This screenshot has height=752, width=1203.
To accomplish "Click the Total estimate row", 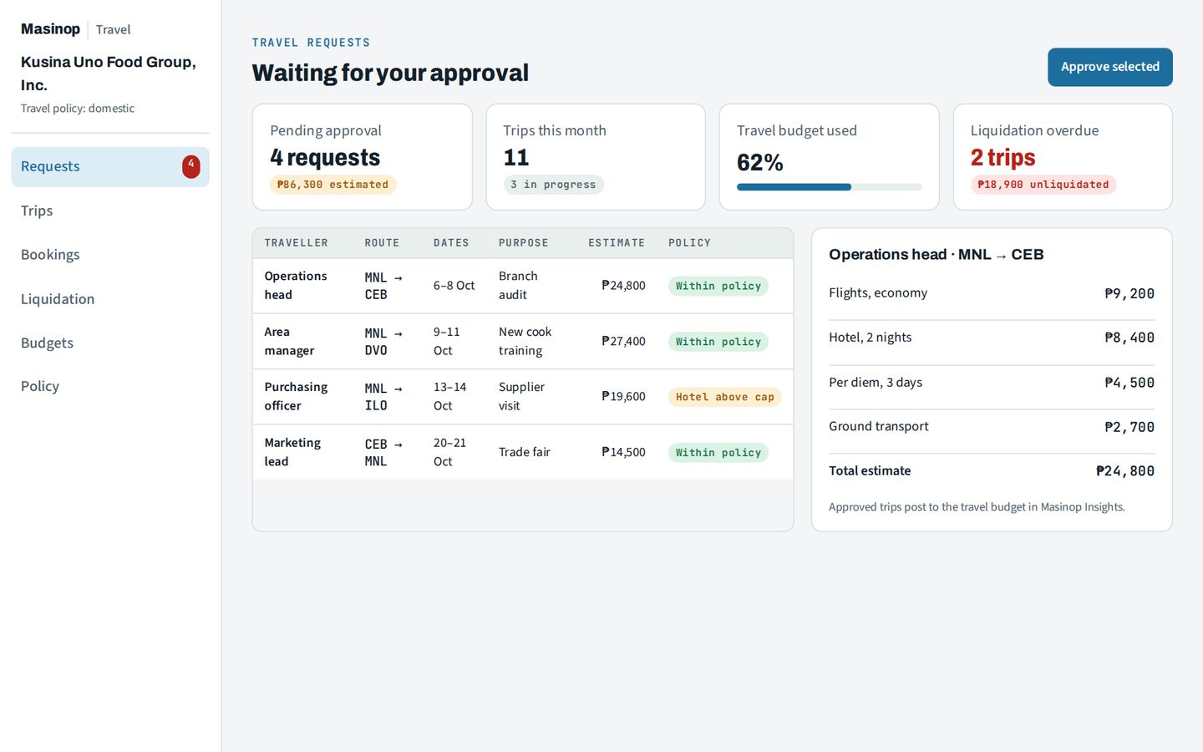I will point(992,471).
